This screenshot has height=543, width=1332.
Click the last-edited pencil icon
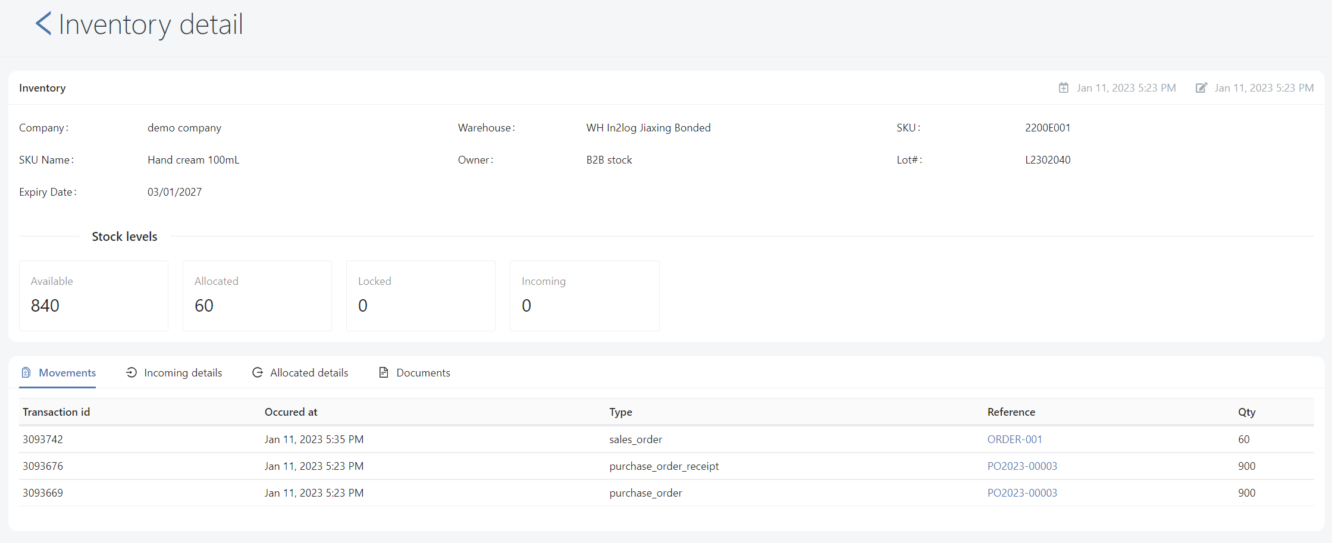point(1201,88)
